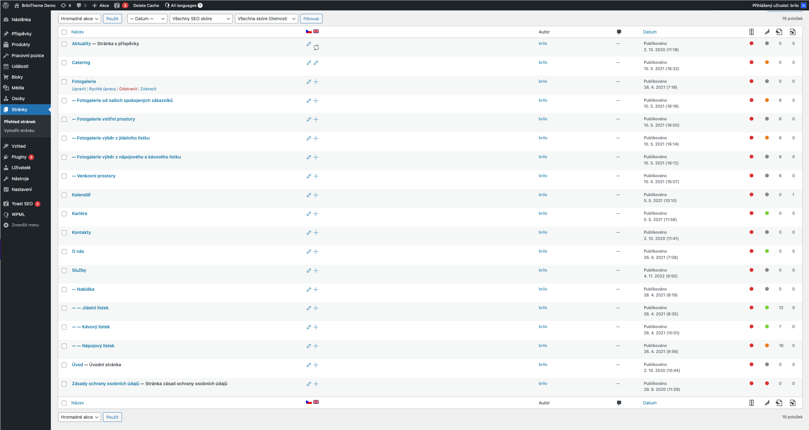Click the comments bubble column header

(x=619, y=32)
